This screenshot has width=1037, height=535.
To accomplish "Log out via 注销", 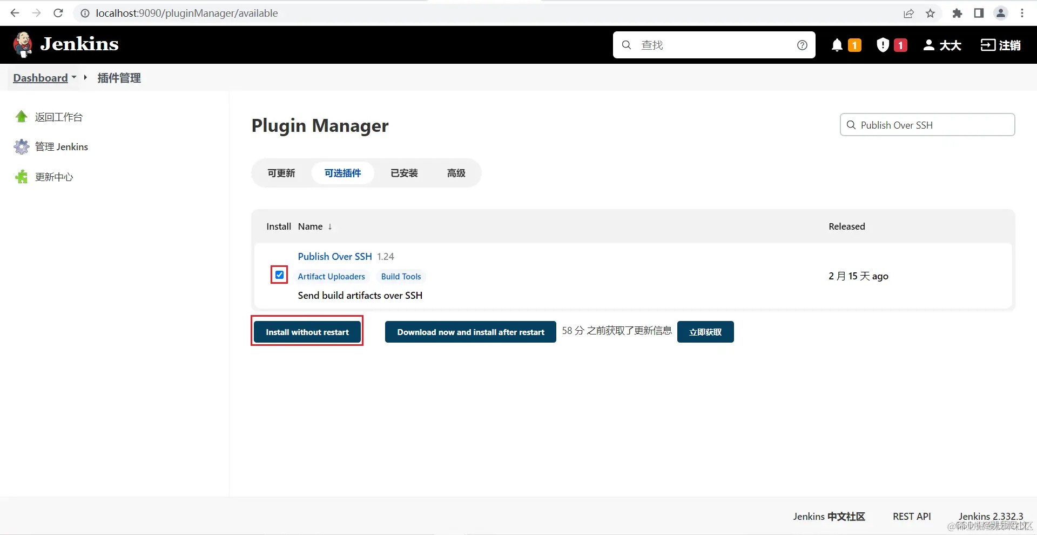I will (1000, 45).
